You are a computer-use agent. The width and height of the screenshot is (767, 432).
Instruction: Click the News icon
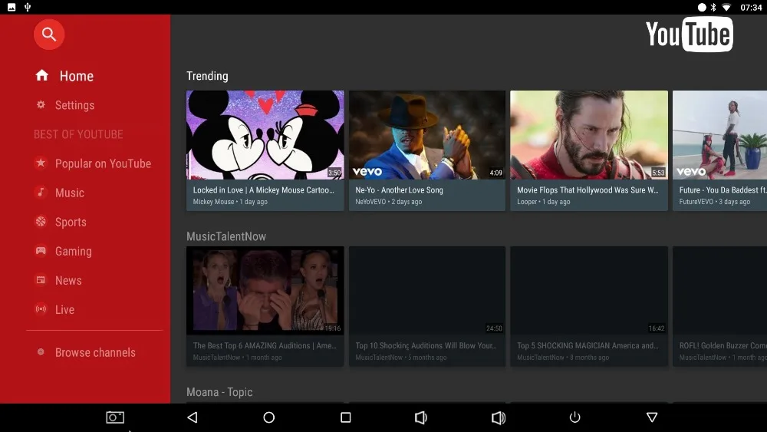(41, 280)
